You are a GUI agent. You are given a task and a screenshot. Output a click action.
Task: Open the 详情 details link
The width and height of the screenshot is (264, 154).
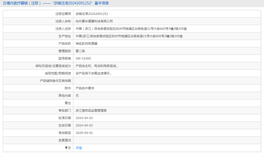[79, 148]
